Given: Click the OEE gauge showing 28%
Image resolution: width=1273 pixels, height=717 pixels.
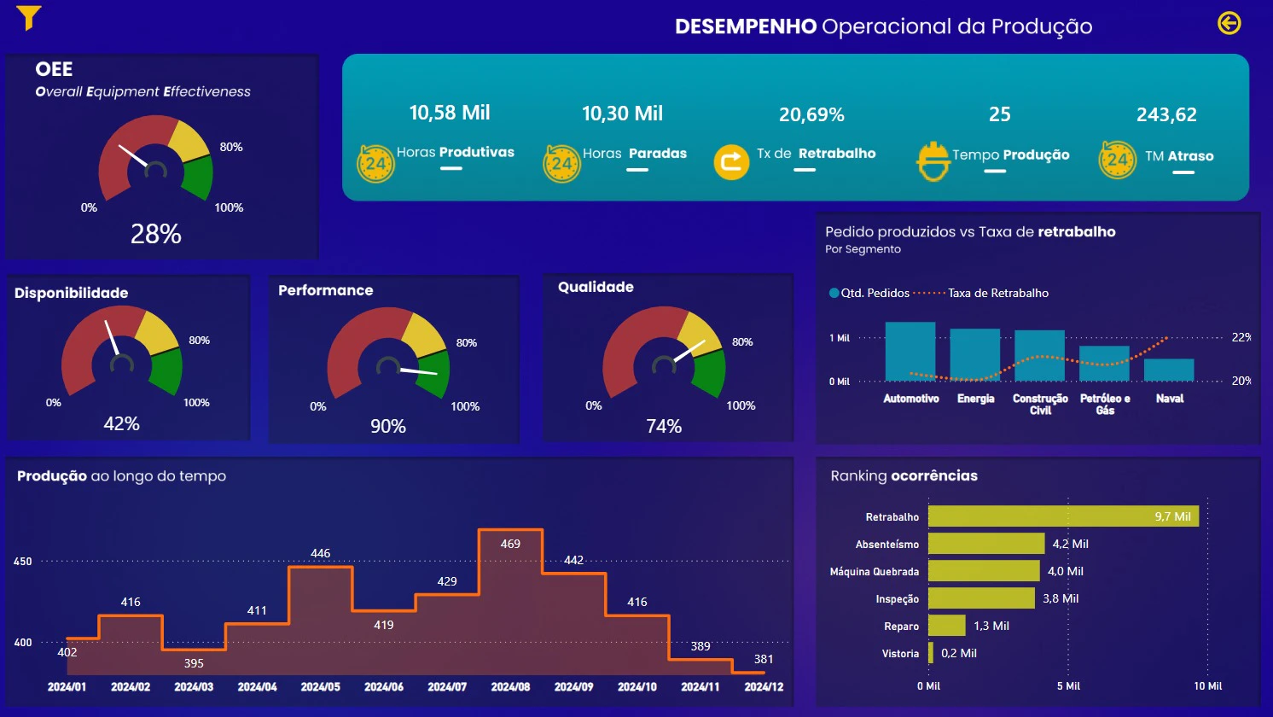Looking at the screenshot, I should pyautogui.click(x=156, y=159).
